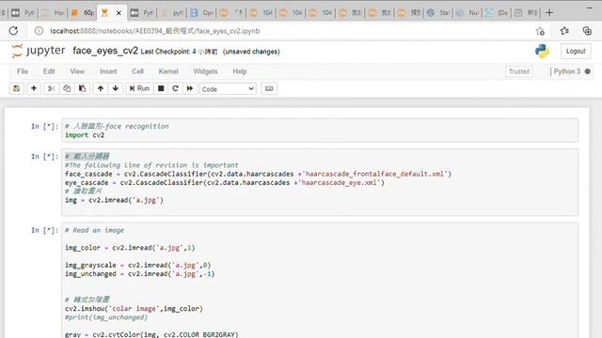Screen dimensions: 602x338
Task: Click the Logout button
Action: 576,52
